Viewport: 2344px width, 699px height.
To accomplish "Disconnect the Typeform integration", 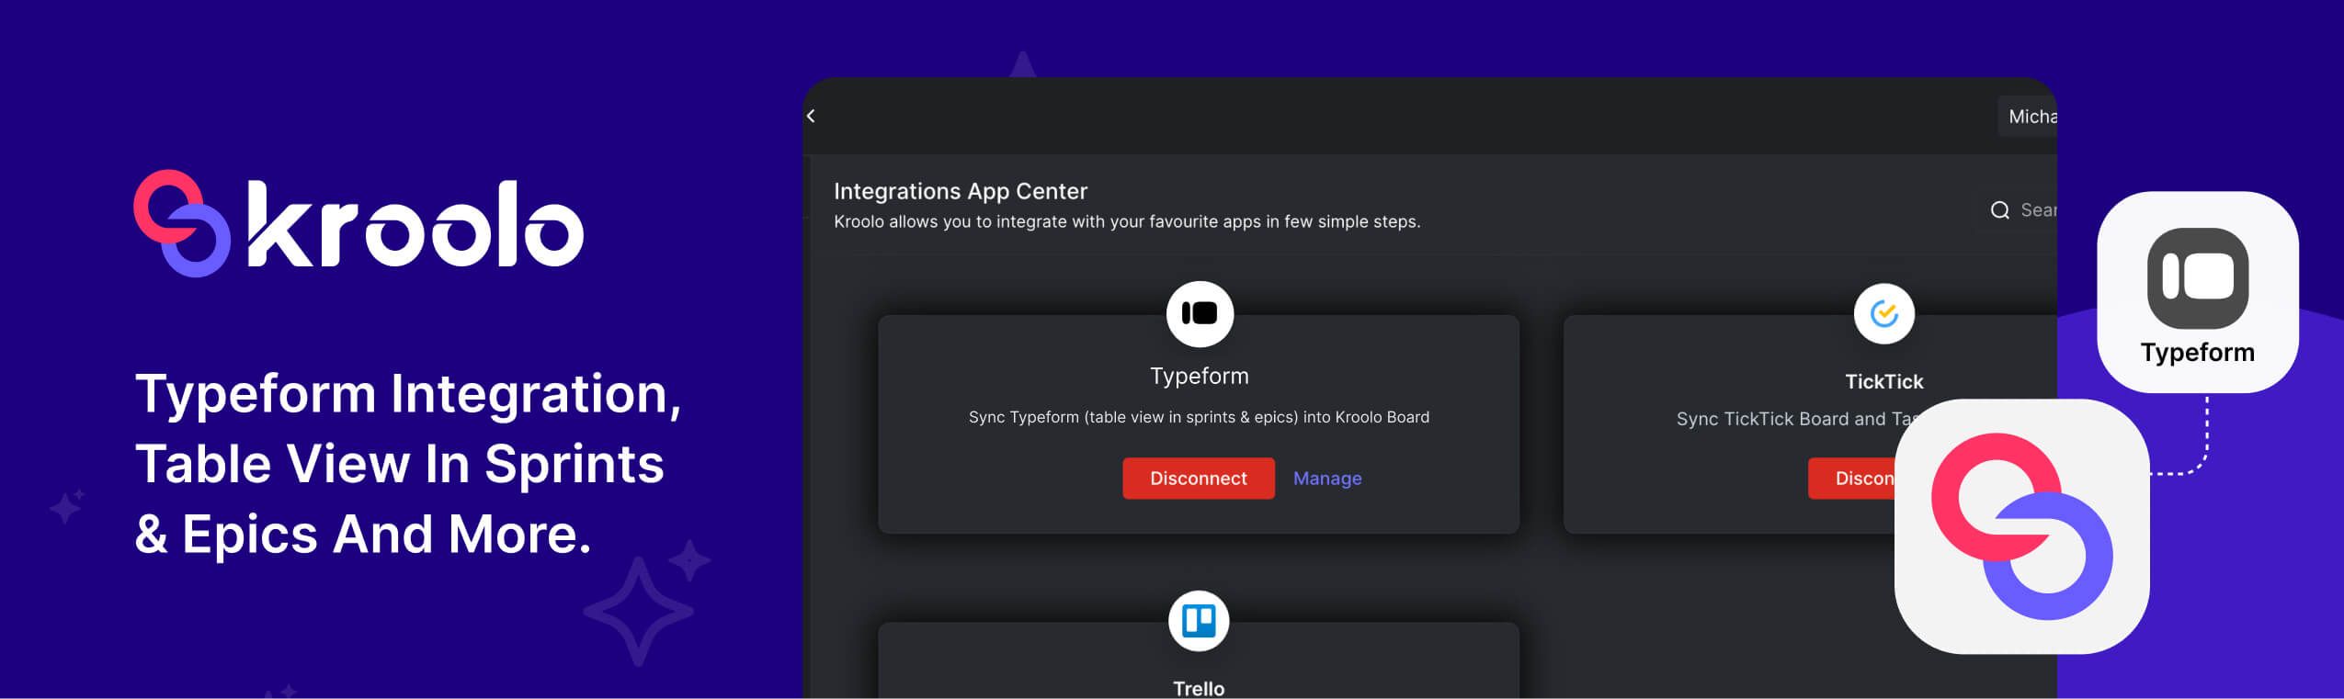I will point(1198,479).
